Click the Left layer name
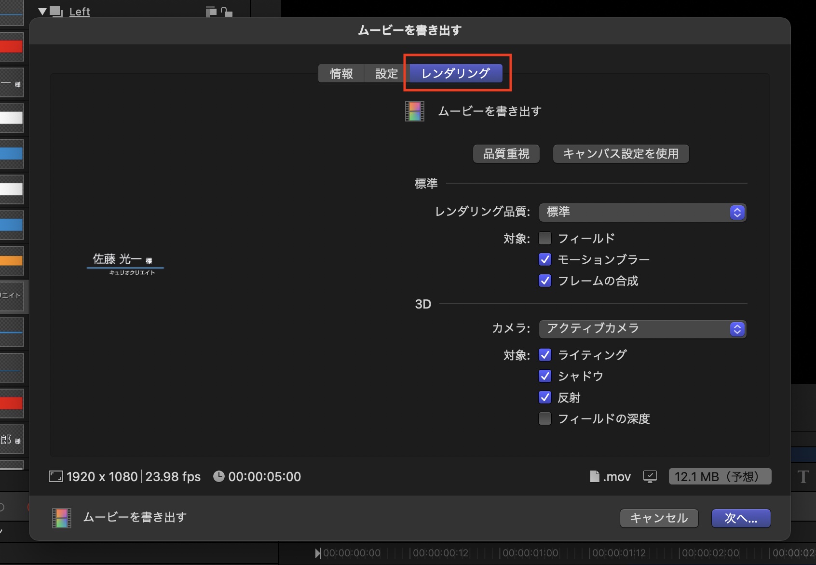Screen dimensions: 816x565 click(x=80, y=12)
